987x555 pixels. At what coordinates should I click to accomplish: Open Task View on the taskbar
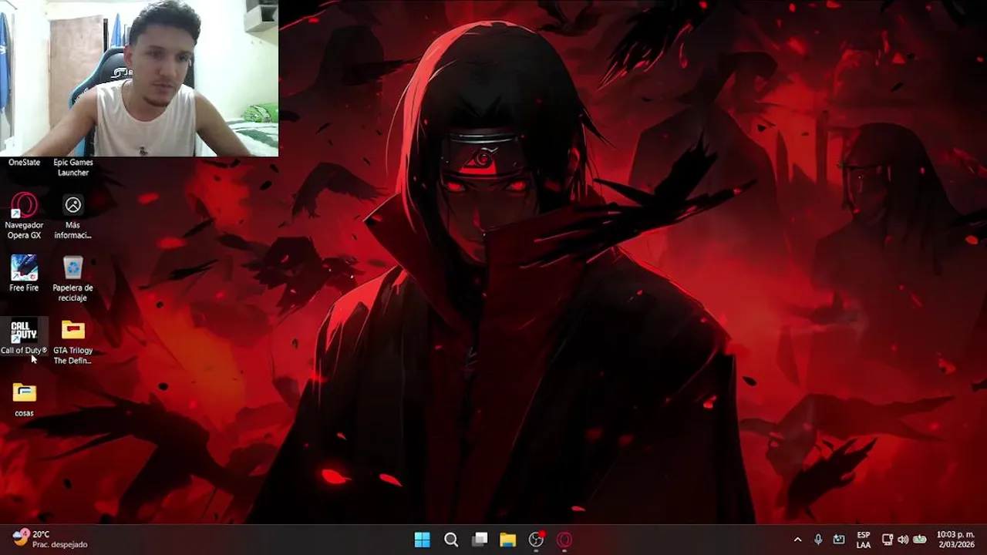pos(480,540)
